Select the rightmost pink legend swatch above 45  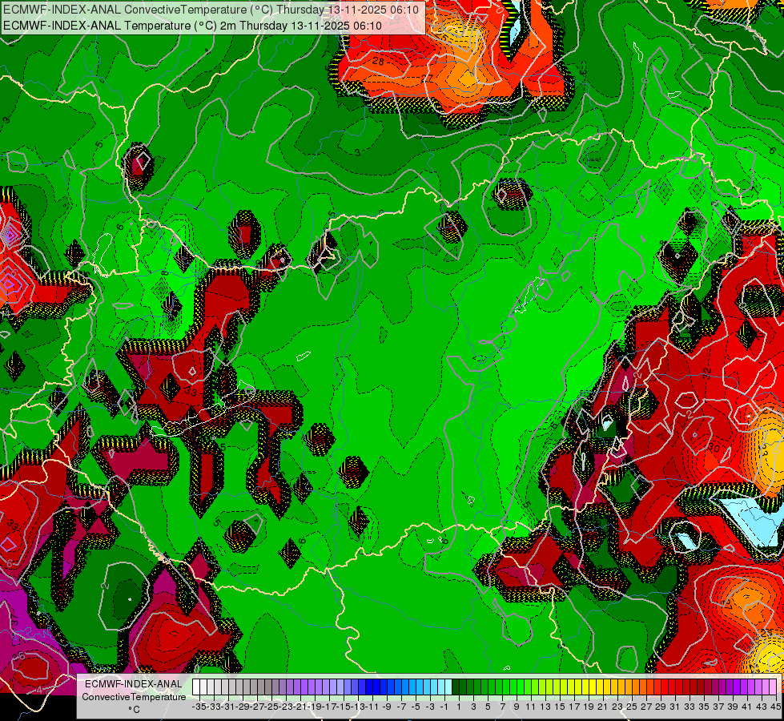point(773,687)
